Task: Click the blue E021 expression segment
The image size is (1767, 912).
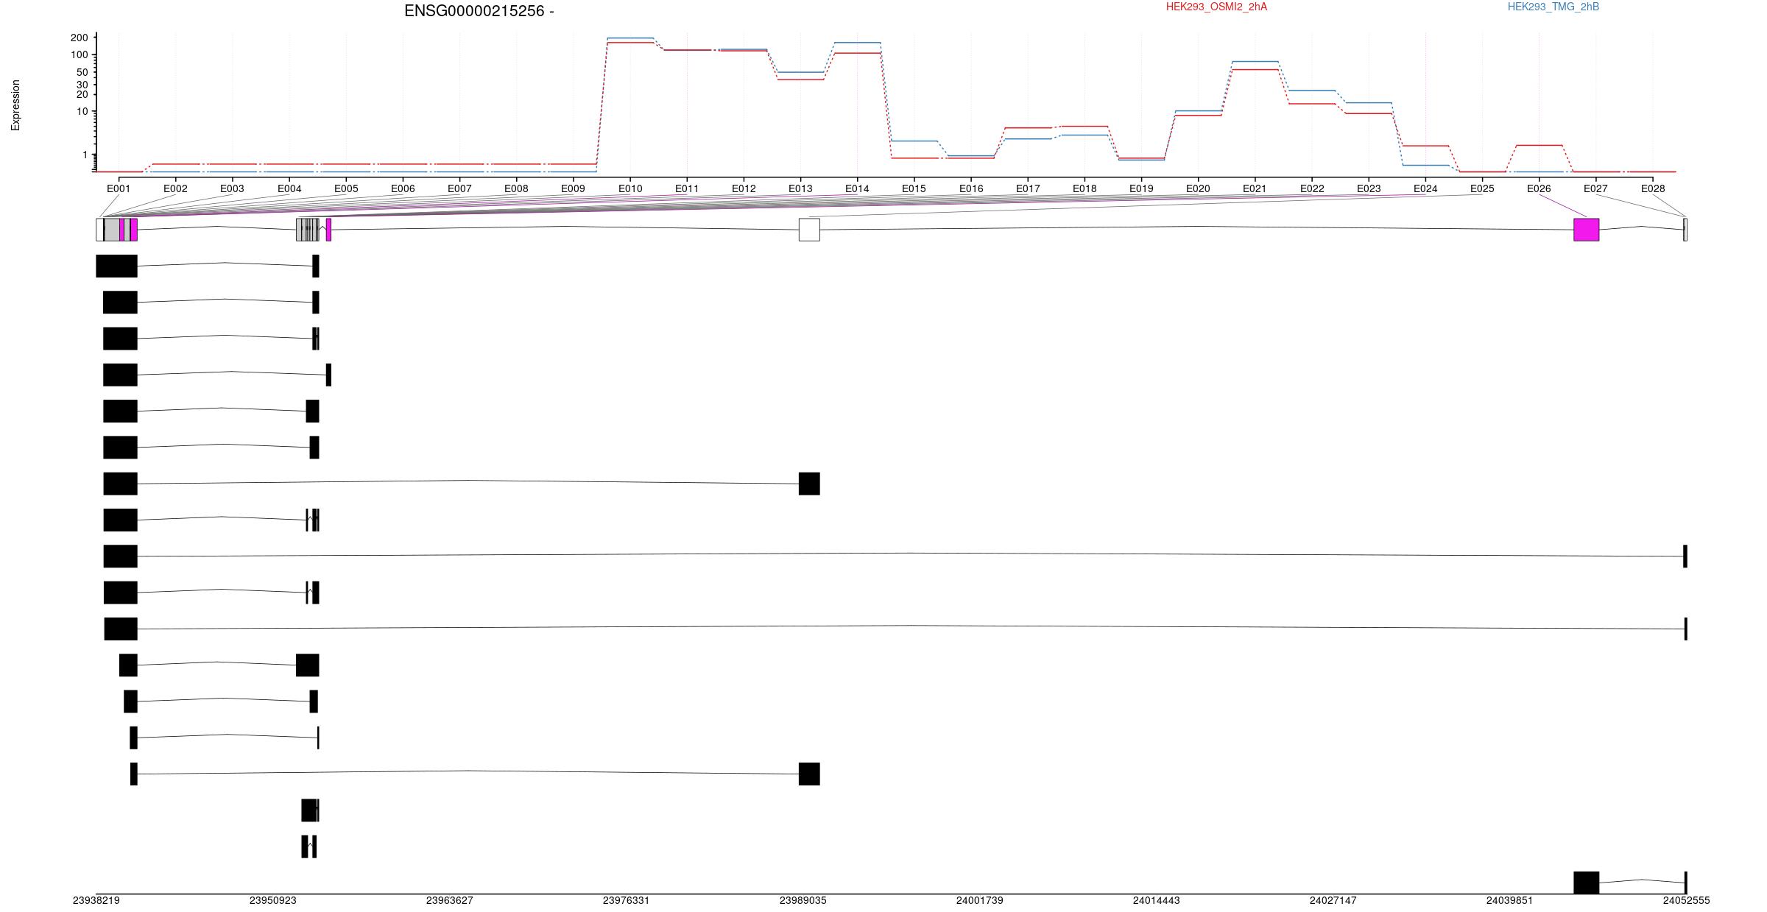Action: click(x=1255, y=61)
